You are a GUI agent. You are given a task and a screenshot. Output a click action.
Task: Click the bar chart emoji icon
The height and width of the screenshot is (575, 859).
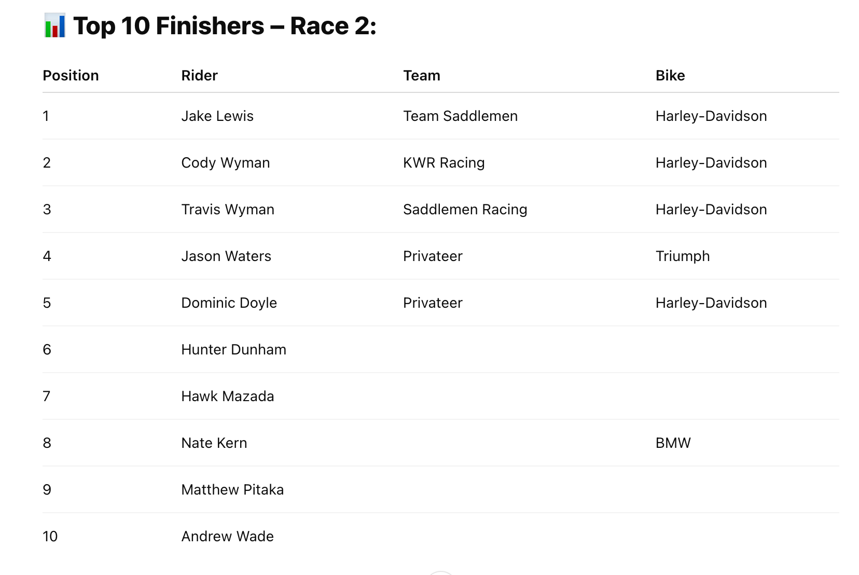click(55, 26)
